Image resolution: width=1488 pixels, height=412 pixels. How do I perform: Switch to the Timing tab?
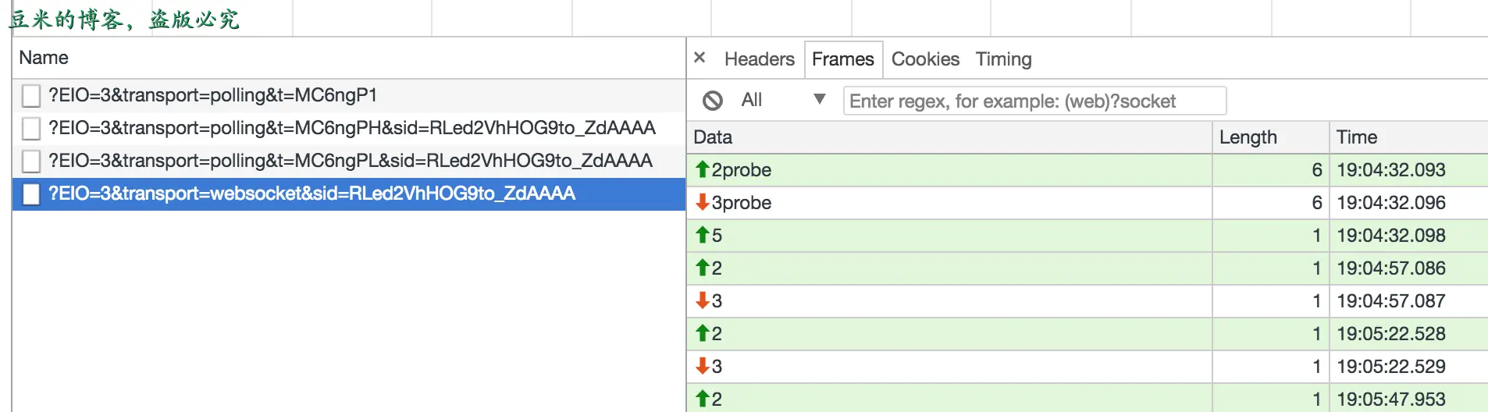[x=1003, y=59]
